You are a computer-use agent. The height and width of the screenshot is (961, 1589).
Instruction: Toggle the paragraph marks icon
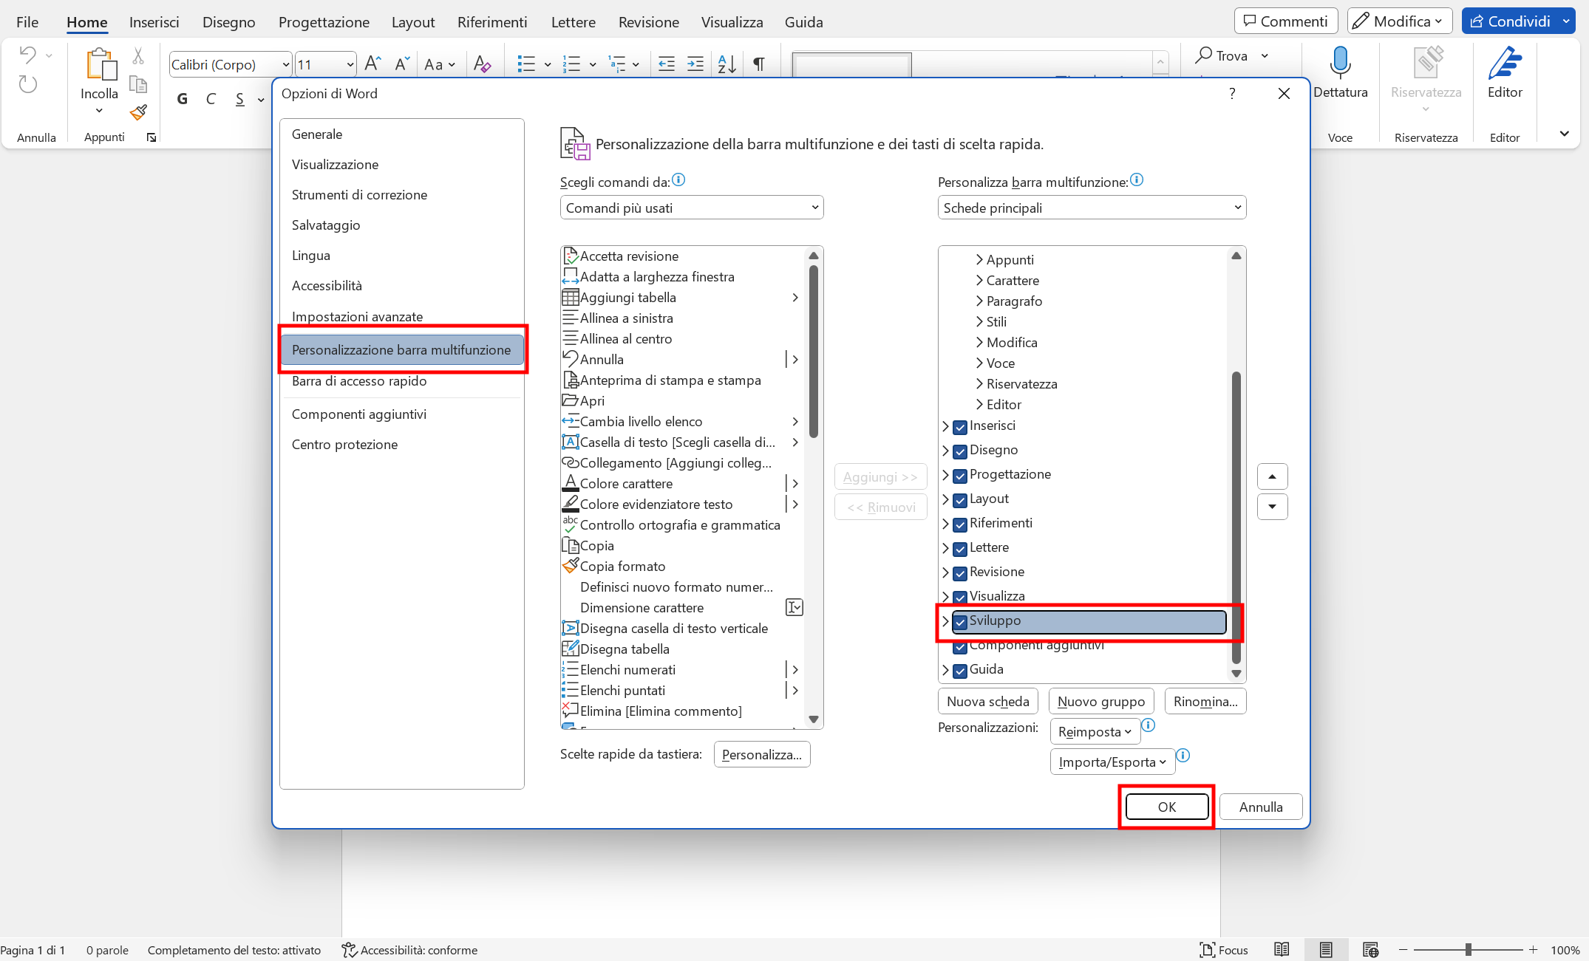click(758, 64)
